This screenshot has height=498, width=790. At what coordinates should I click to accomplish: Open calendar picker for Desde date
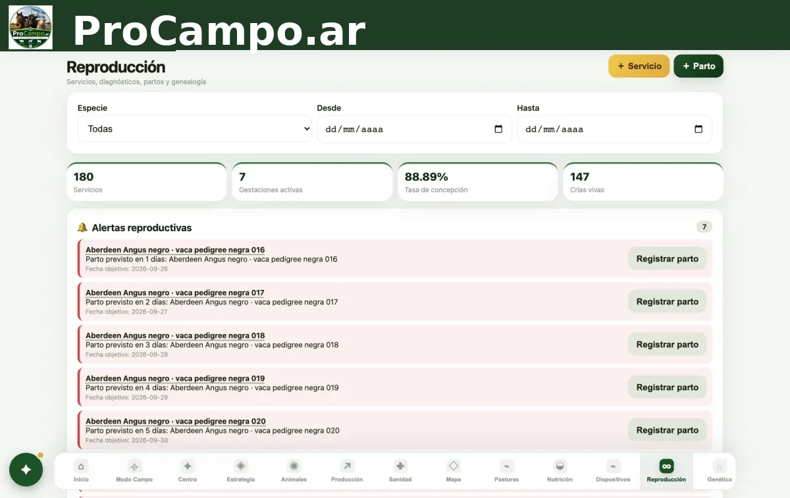(498, 129)
